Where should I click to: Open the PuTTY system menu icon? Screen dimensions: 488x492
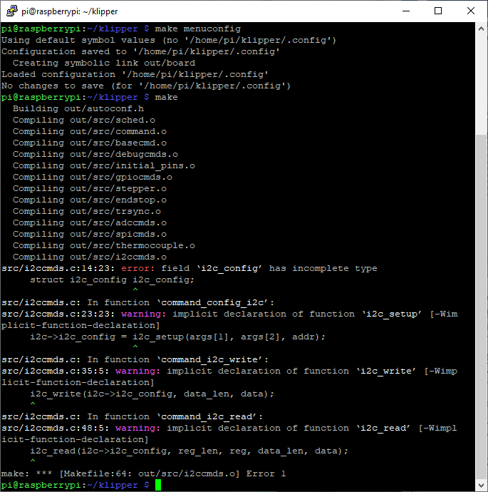(12, 11)
